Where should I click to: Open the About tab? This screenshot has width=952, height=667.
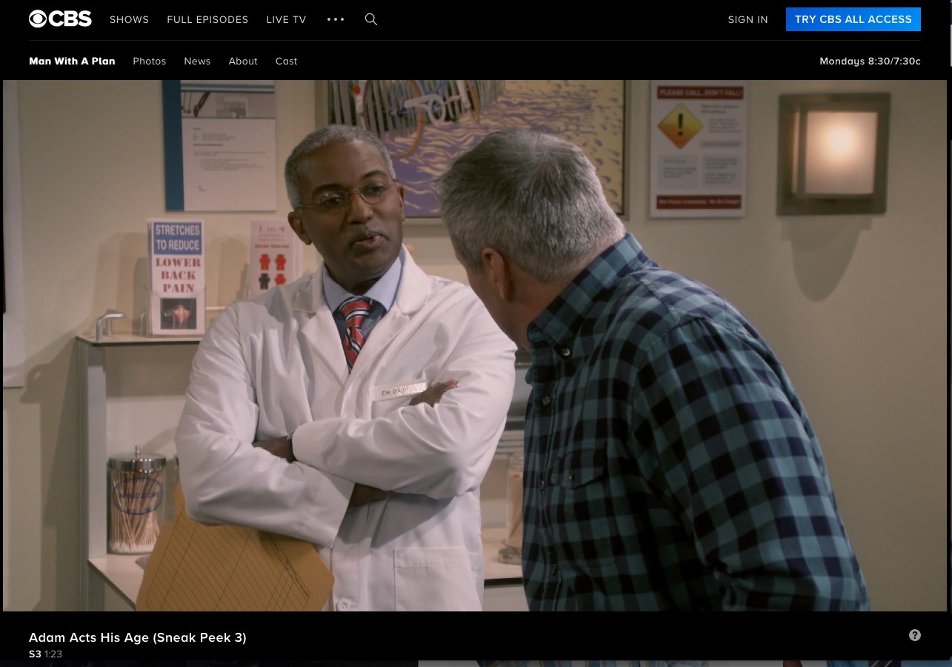pyautogui.click(x=243, y=62)
